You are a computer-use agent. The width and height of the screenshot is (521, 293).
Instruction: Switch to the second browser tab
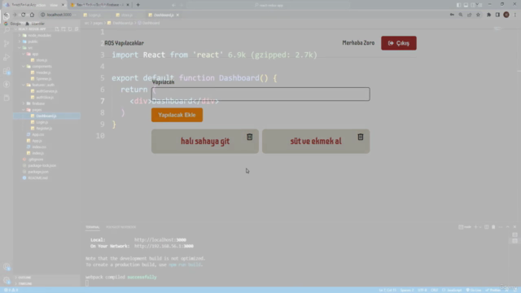click(99, 5)
